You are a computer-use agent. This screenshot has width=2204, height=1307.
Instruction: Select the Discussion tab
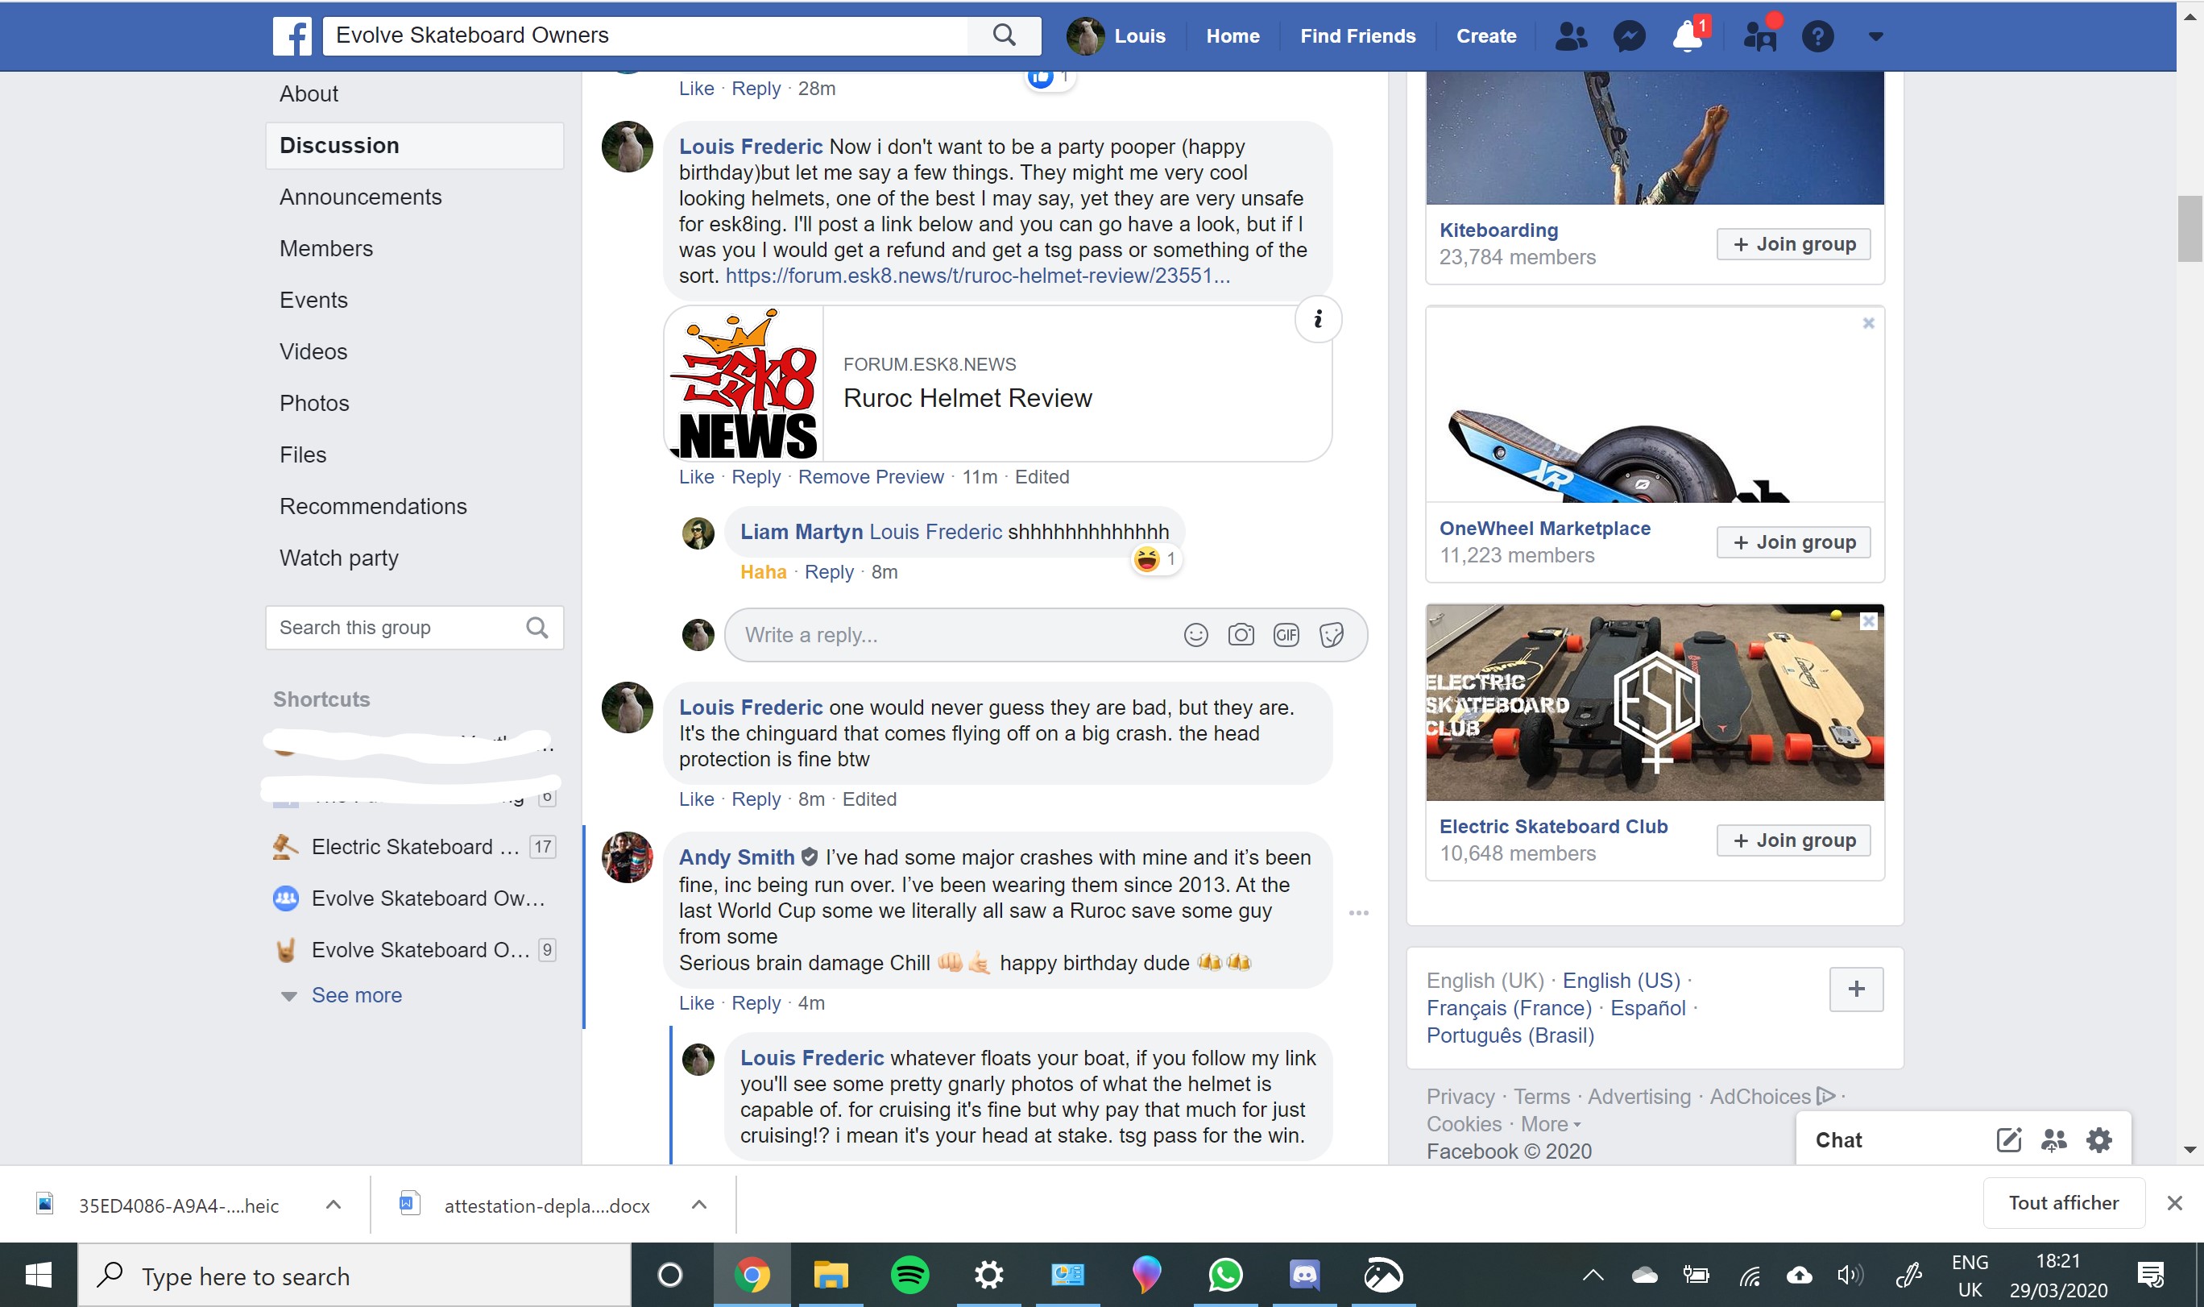pyautogui.click(x=415, y=145)
